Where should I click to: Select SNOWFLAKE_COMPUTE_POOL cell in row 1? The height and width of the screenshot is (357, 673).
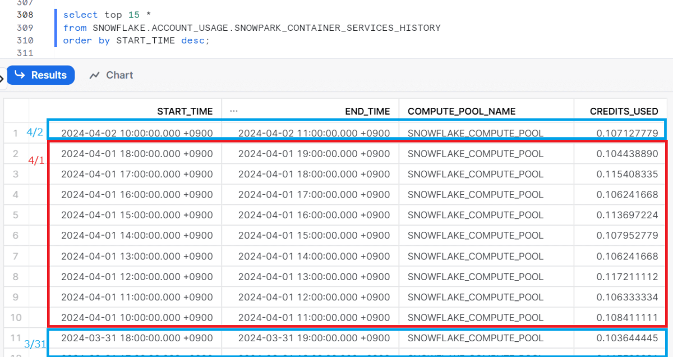click(x=476, y=134)
